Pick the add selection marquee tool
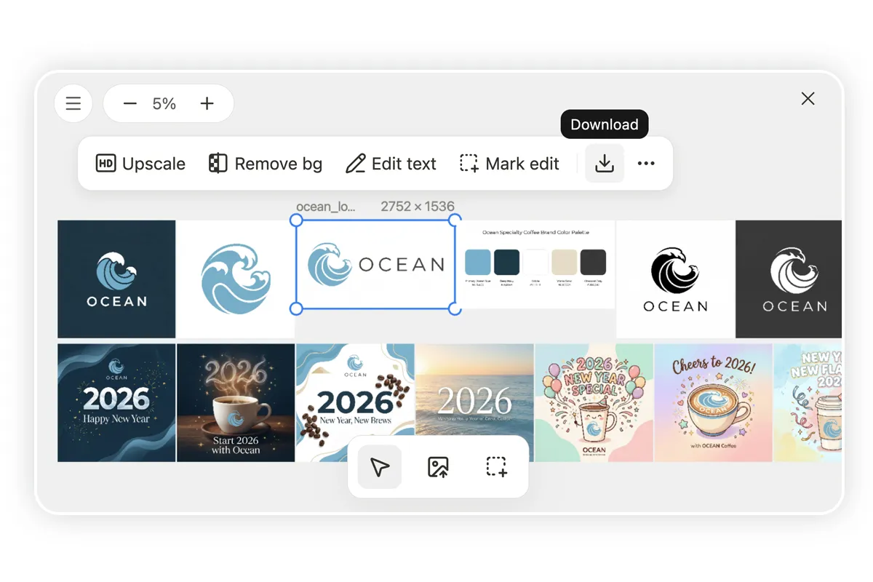This screenshot has height=582, width=873. tap(496, 466)
